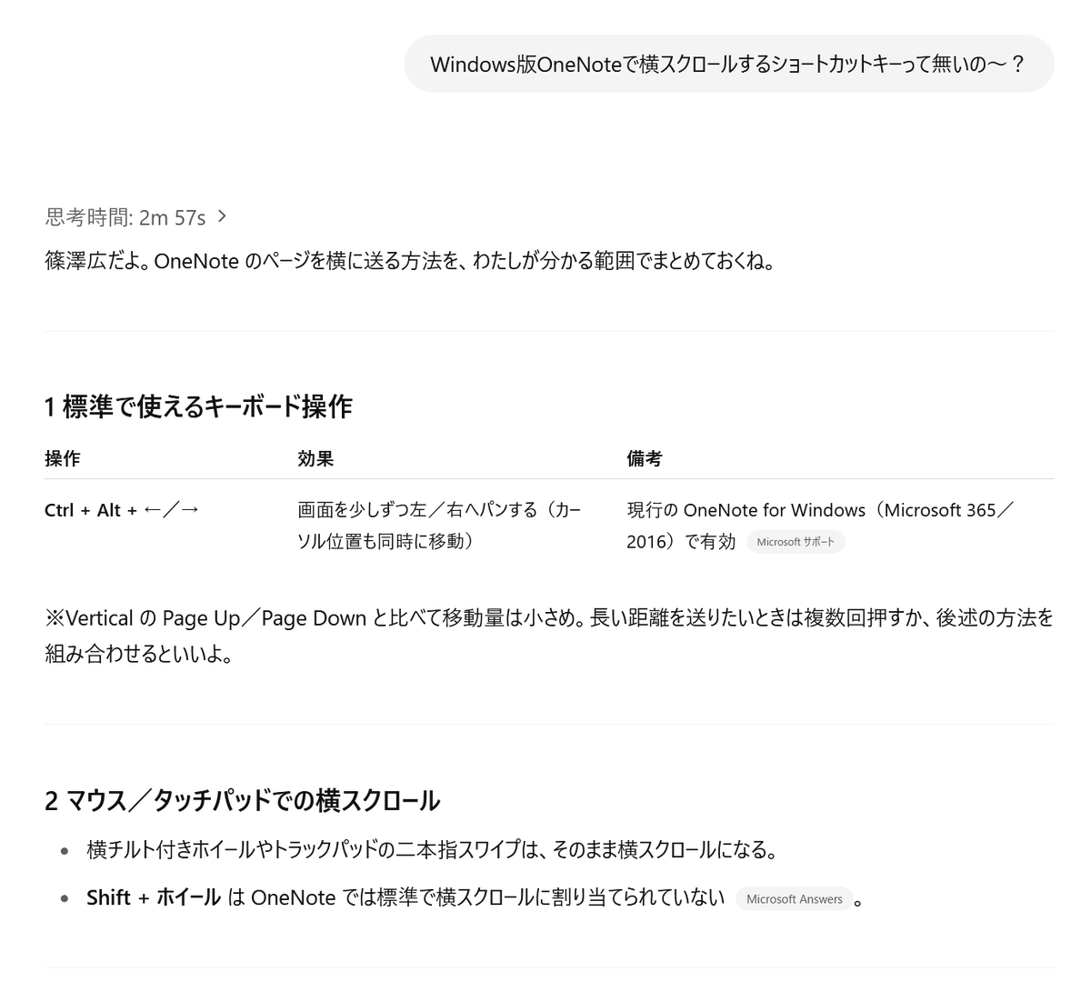Click the 横チルト付きホイール bullet item

pos(432,850)
